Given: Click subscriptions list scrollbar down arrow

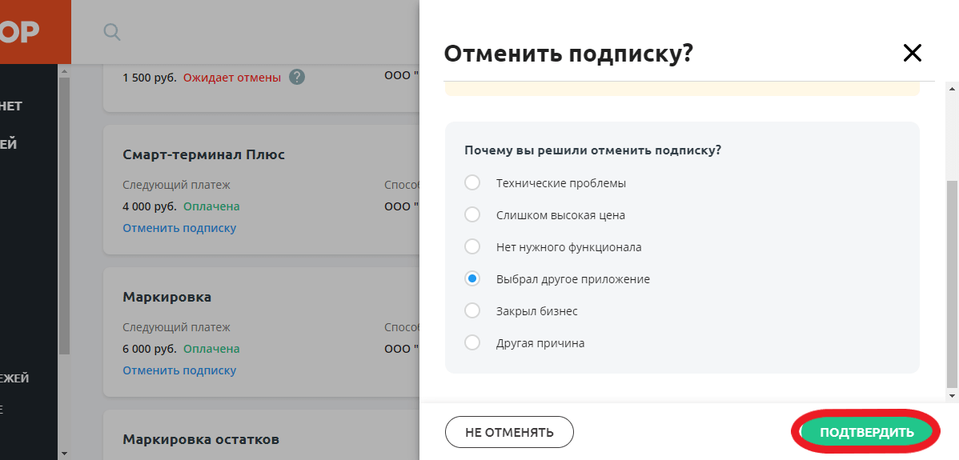Looking at the screenshot, I should point(64,454).
